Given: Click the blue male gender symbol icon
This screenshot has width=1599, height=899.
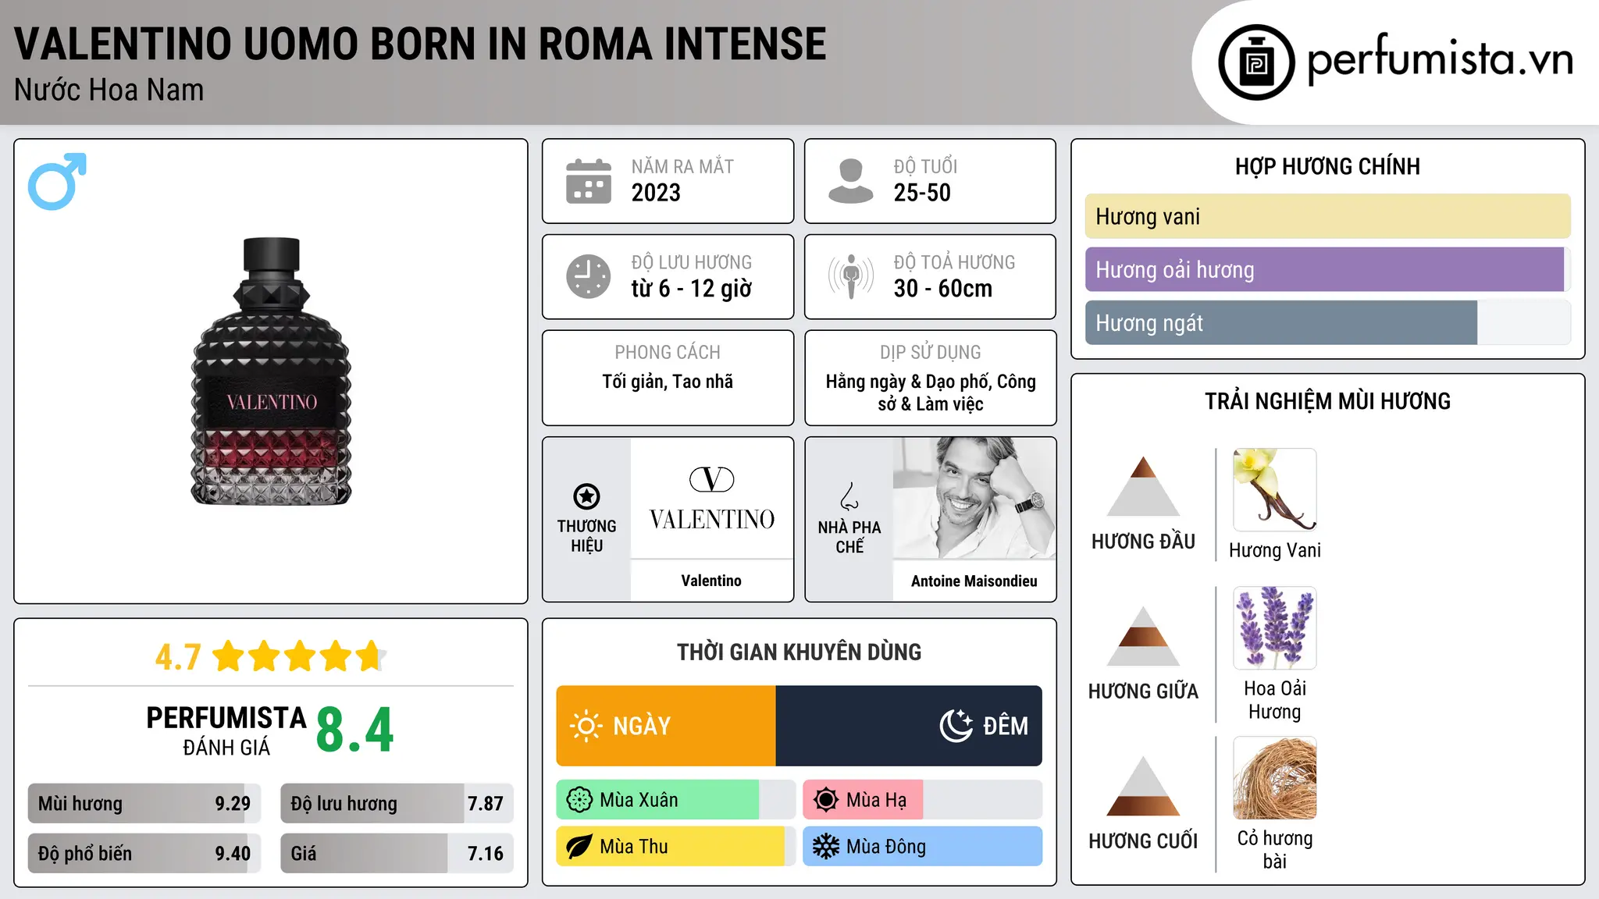Looking at the screenshot, I should (x=57, y=181).
